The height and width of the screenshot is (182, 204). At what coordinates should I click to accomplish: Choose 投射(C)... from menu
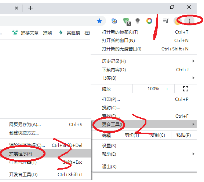pyautogui.click(x=143, y=107)
